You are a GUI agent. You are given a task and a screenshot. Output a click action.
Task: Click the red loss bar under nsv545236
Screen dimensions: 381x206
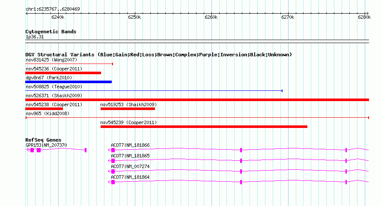click(x=63, y=73)
